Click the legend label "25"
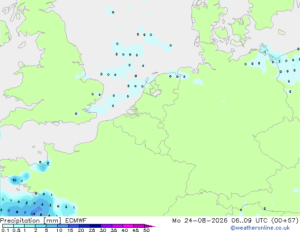 [x=92, y=230]
